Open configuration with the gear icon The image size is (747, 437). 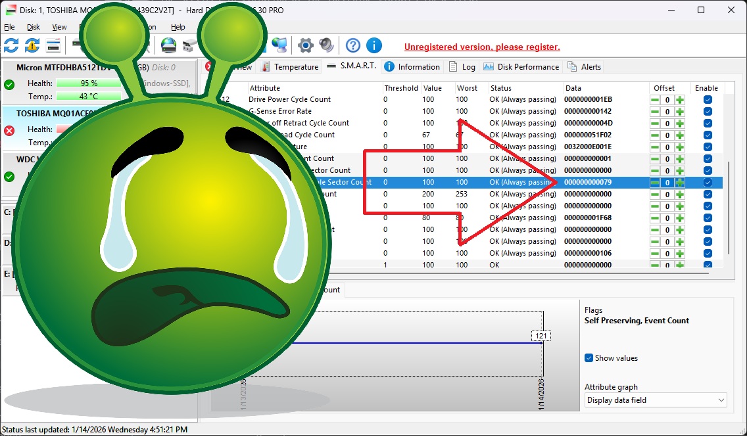pos(305,45)
